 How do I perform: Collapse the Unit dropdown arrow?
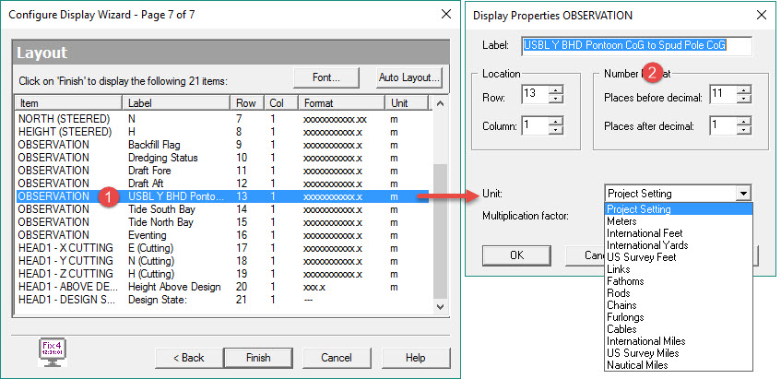click(x=743, y=194)
